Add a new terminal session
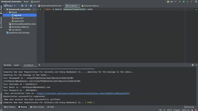This screenshot has height=111, width=198. pyautogui.click(x=39, y=65)
